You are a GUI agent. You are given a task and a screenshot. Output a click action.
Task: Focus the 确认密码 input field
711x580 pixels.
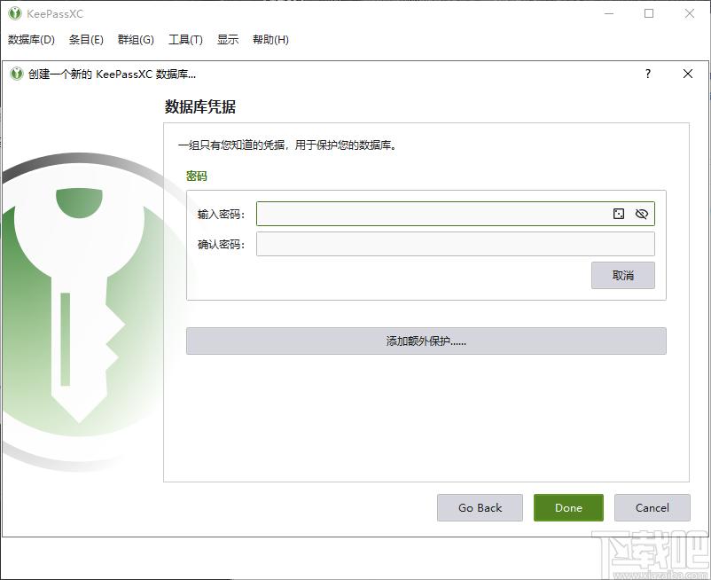[x=456, y=244]
